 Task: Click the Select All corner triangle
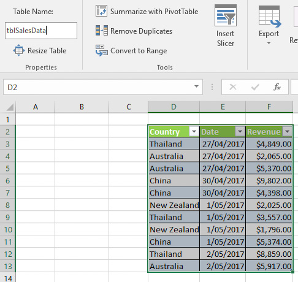[10, 107]
